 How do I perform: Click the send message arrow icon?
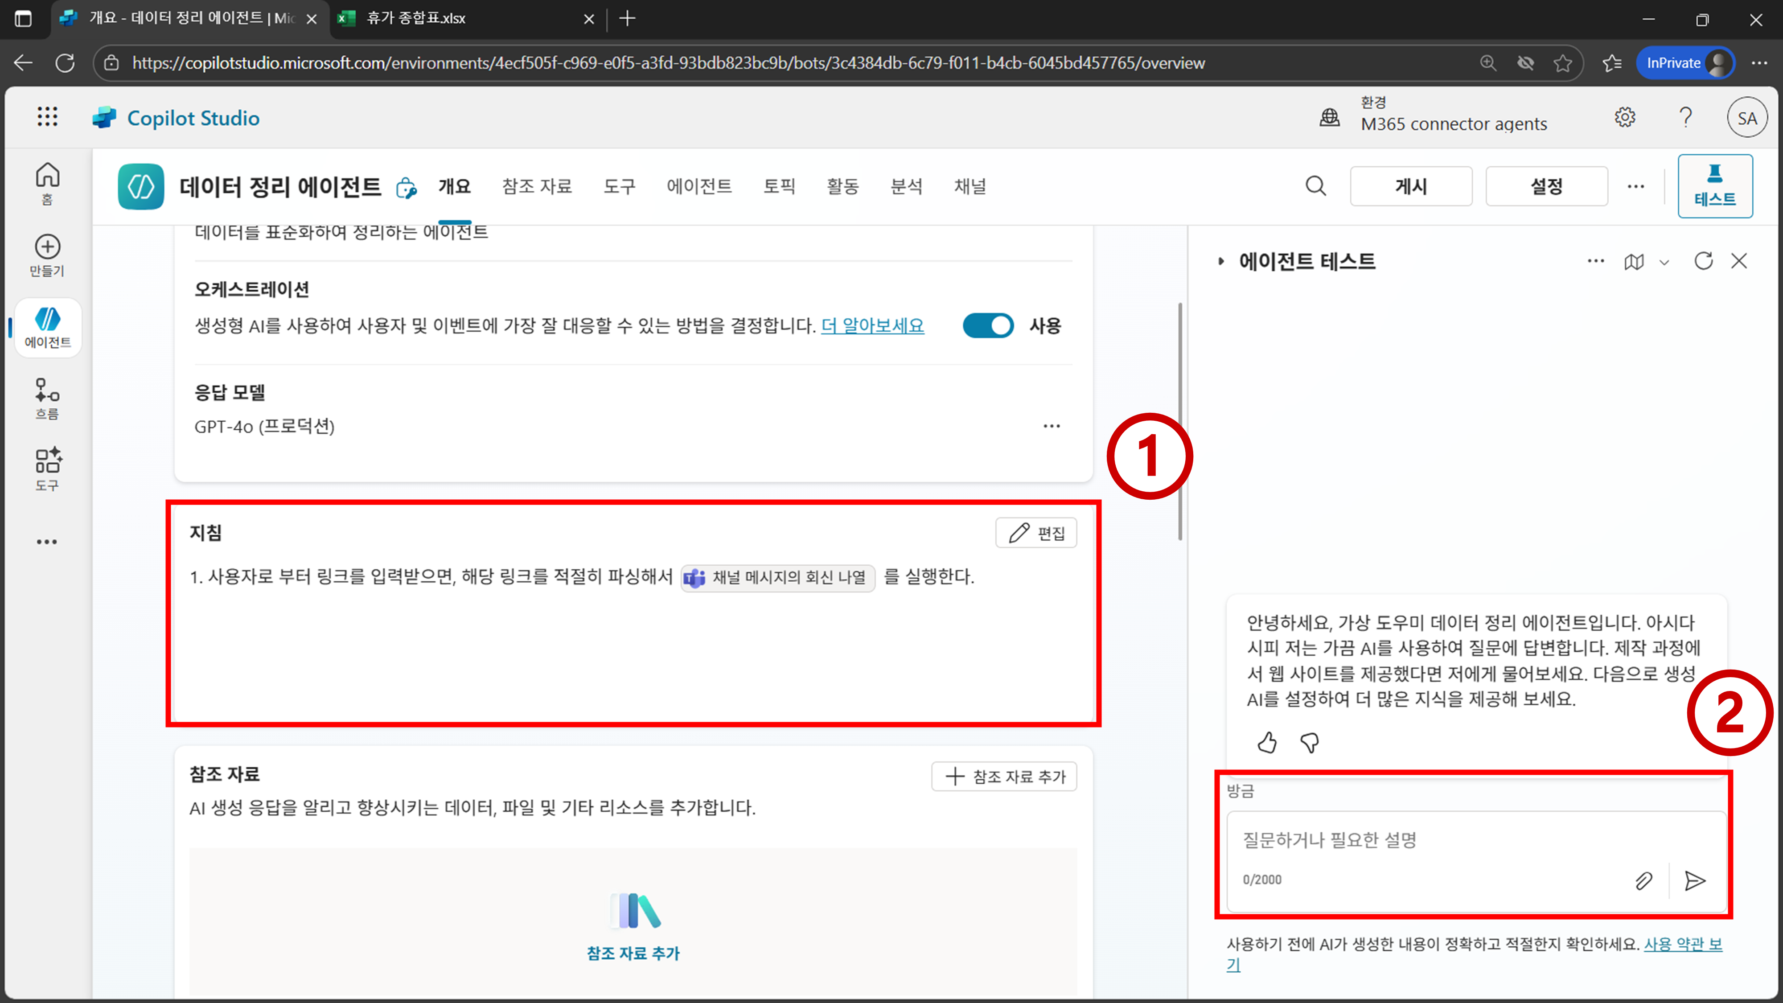(x=1694, y=880)
